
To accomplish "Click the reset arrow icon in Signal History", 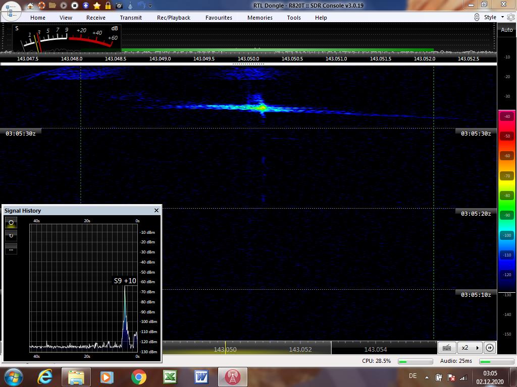I will tap(11, 236).
